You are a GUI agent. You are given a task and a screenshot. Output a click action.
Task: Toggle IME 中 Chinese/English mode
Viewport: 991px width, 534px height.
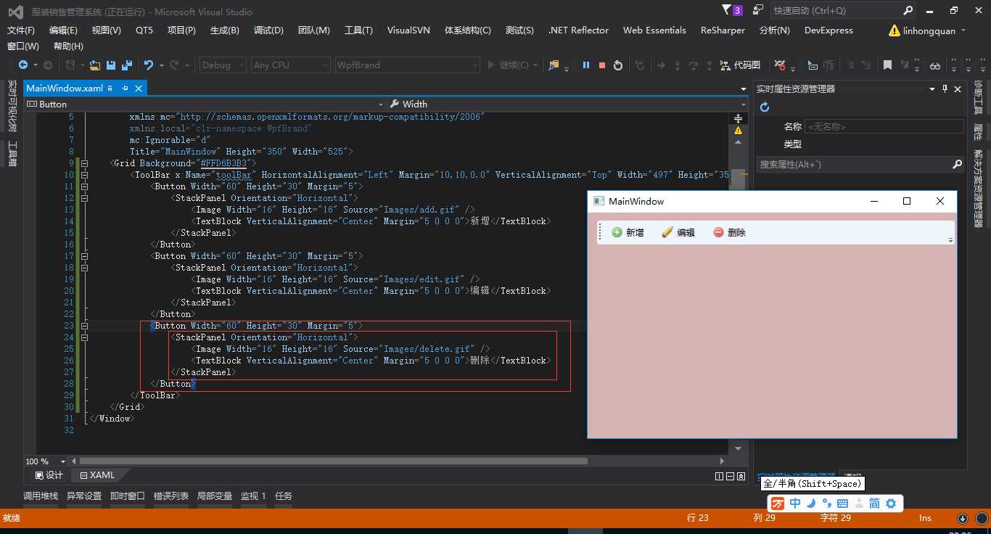coord(795,504)
